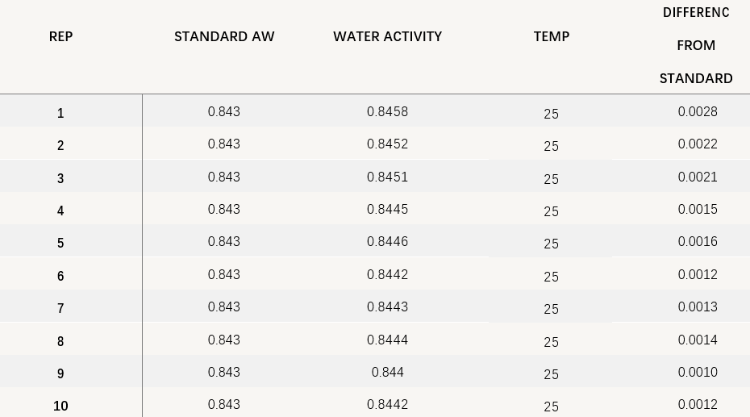Select difference cell 0.0016

tap(698, 241)
